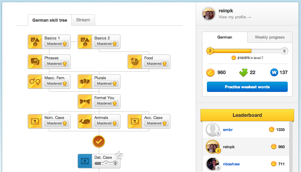Select the Animals whale icon
The width and height of the screenshot is (301, 172).
[85, 121]
